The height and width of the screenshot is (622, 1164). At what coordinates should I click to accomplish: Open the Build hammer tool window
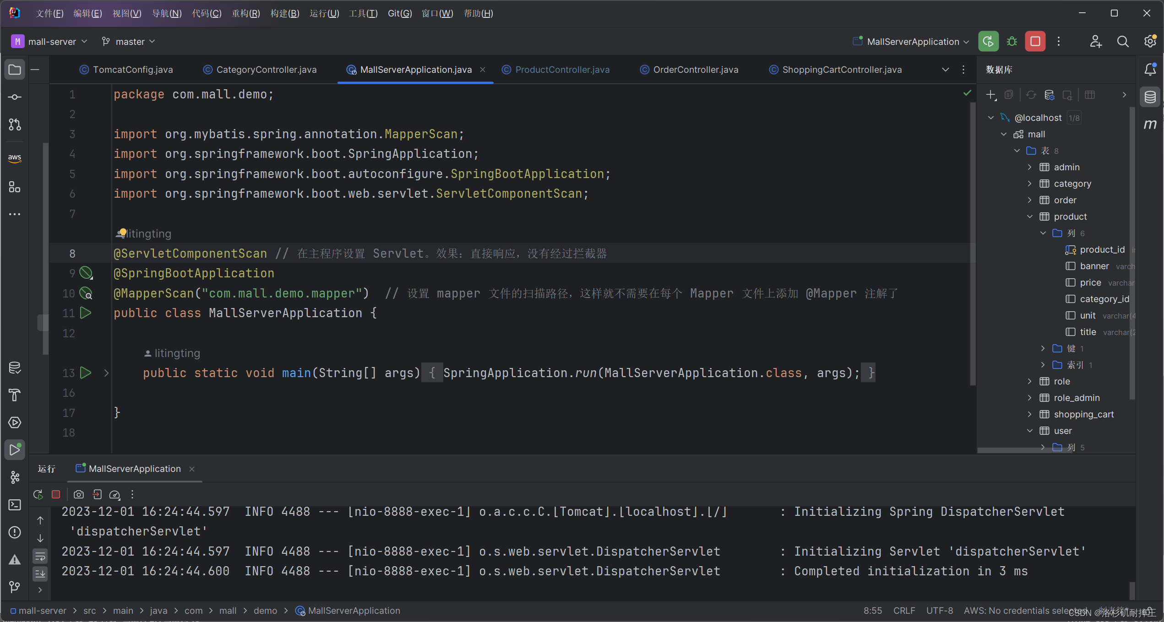point(15,395)
